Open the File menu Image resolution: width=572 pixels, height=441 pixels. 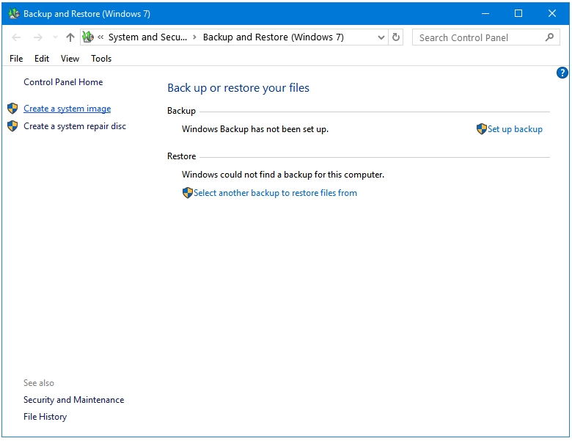pos(16,59)
